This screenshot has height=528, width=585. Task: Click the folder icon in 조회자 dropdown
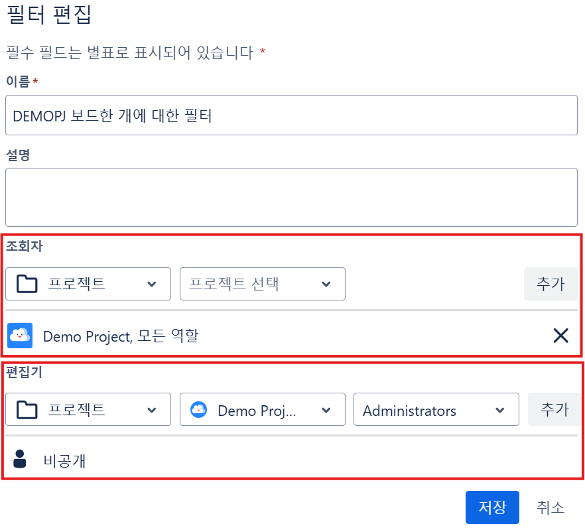pos(27,284)
